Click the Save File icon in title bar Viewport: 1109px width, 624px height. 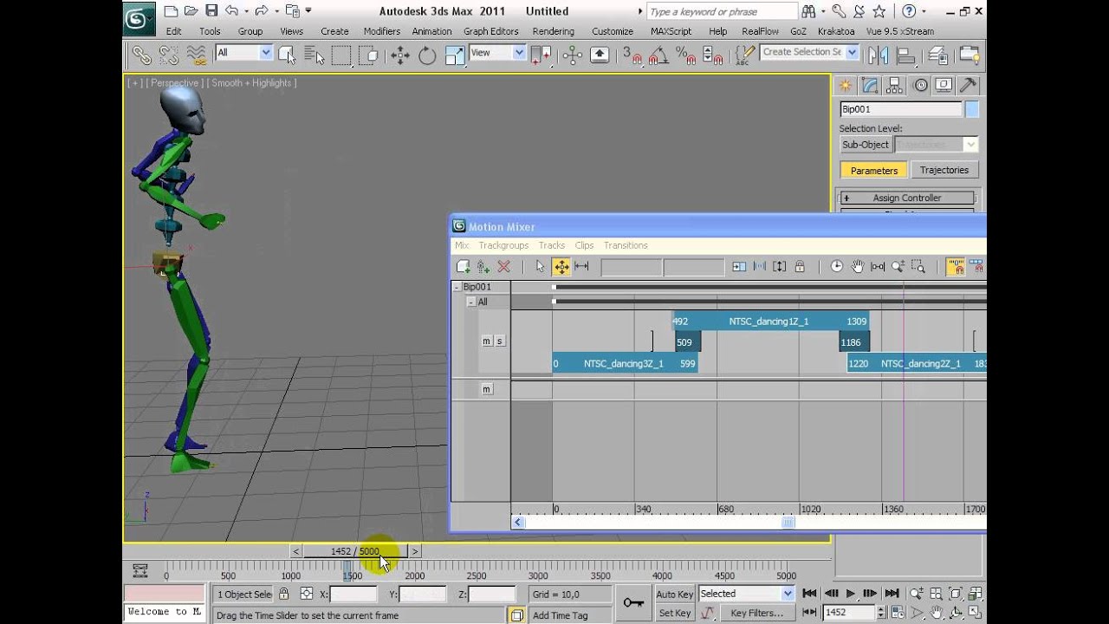211,11
